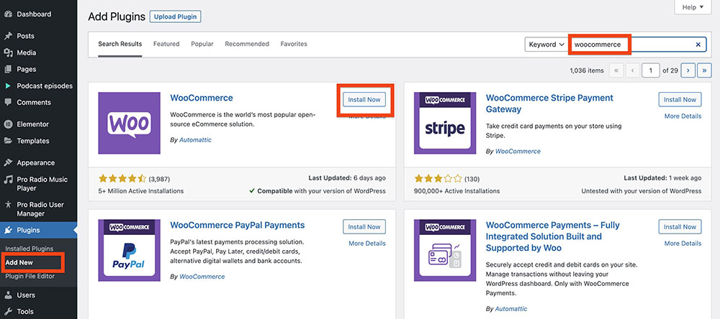Image resolution: width=720 pixels, height=319 pixels.
Task: Click the Media icon in the sidebar
Action: pyautogui.click(x=8, y=52)
